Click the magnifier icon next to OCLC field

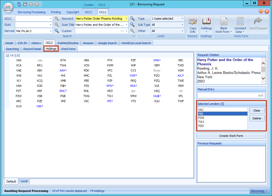(57, 19)
